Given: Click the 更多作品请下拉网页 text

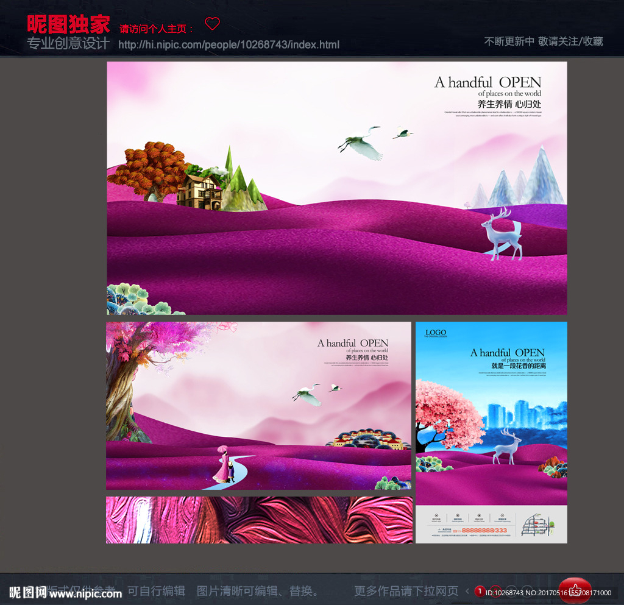Looking at the screenshot, I should coord(404,590).
